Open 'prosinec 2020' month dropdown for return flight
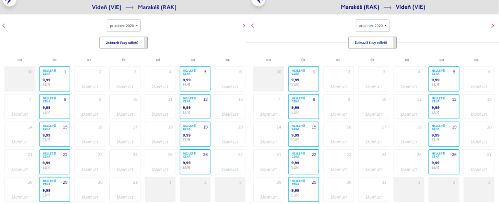The image size is (499, 204). pos(373,26)
